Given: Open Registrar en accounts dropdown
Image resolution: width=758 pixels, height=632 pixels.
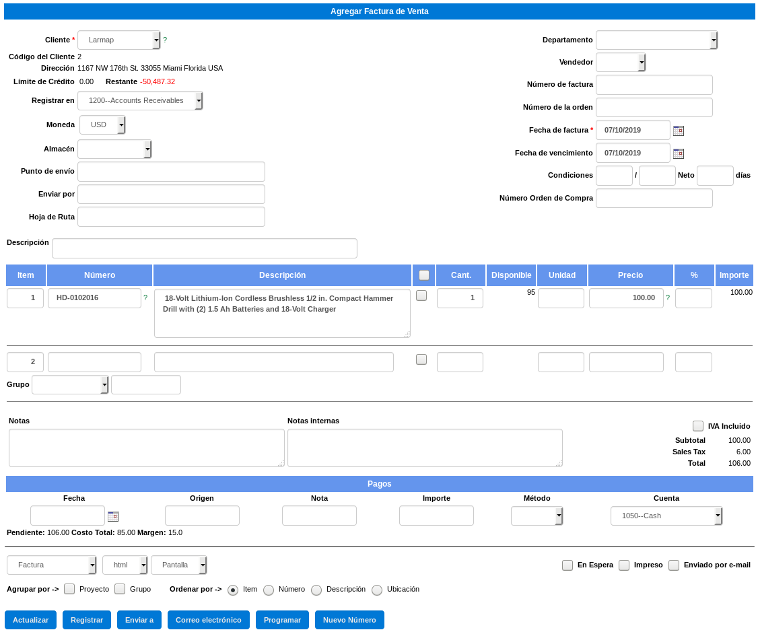Looking at the screenshot, I should 140,100.
